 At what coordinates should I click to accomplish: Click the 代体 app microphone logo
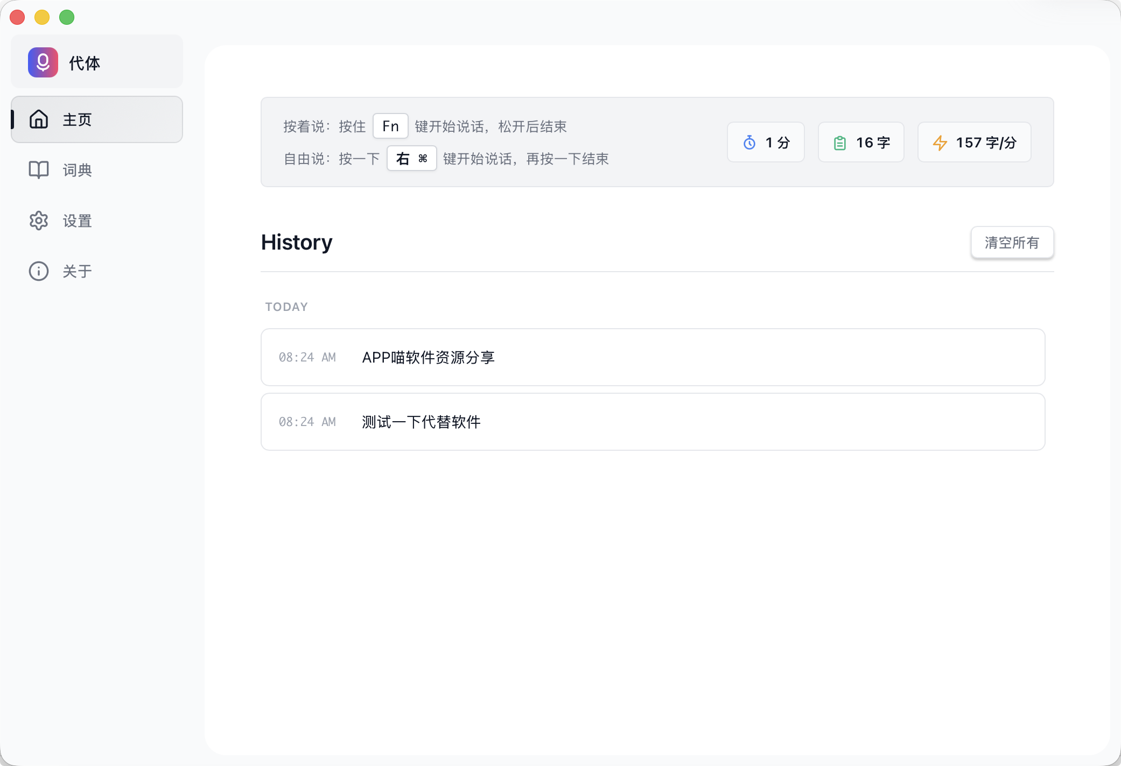point(43,62)
